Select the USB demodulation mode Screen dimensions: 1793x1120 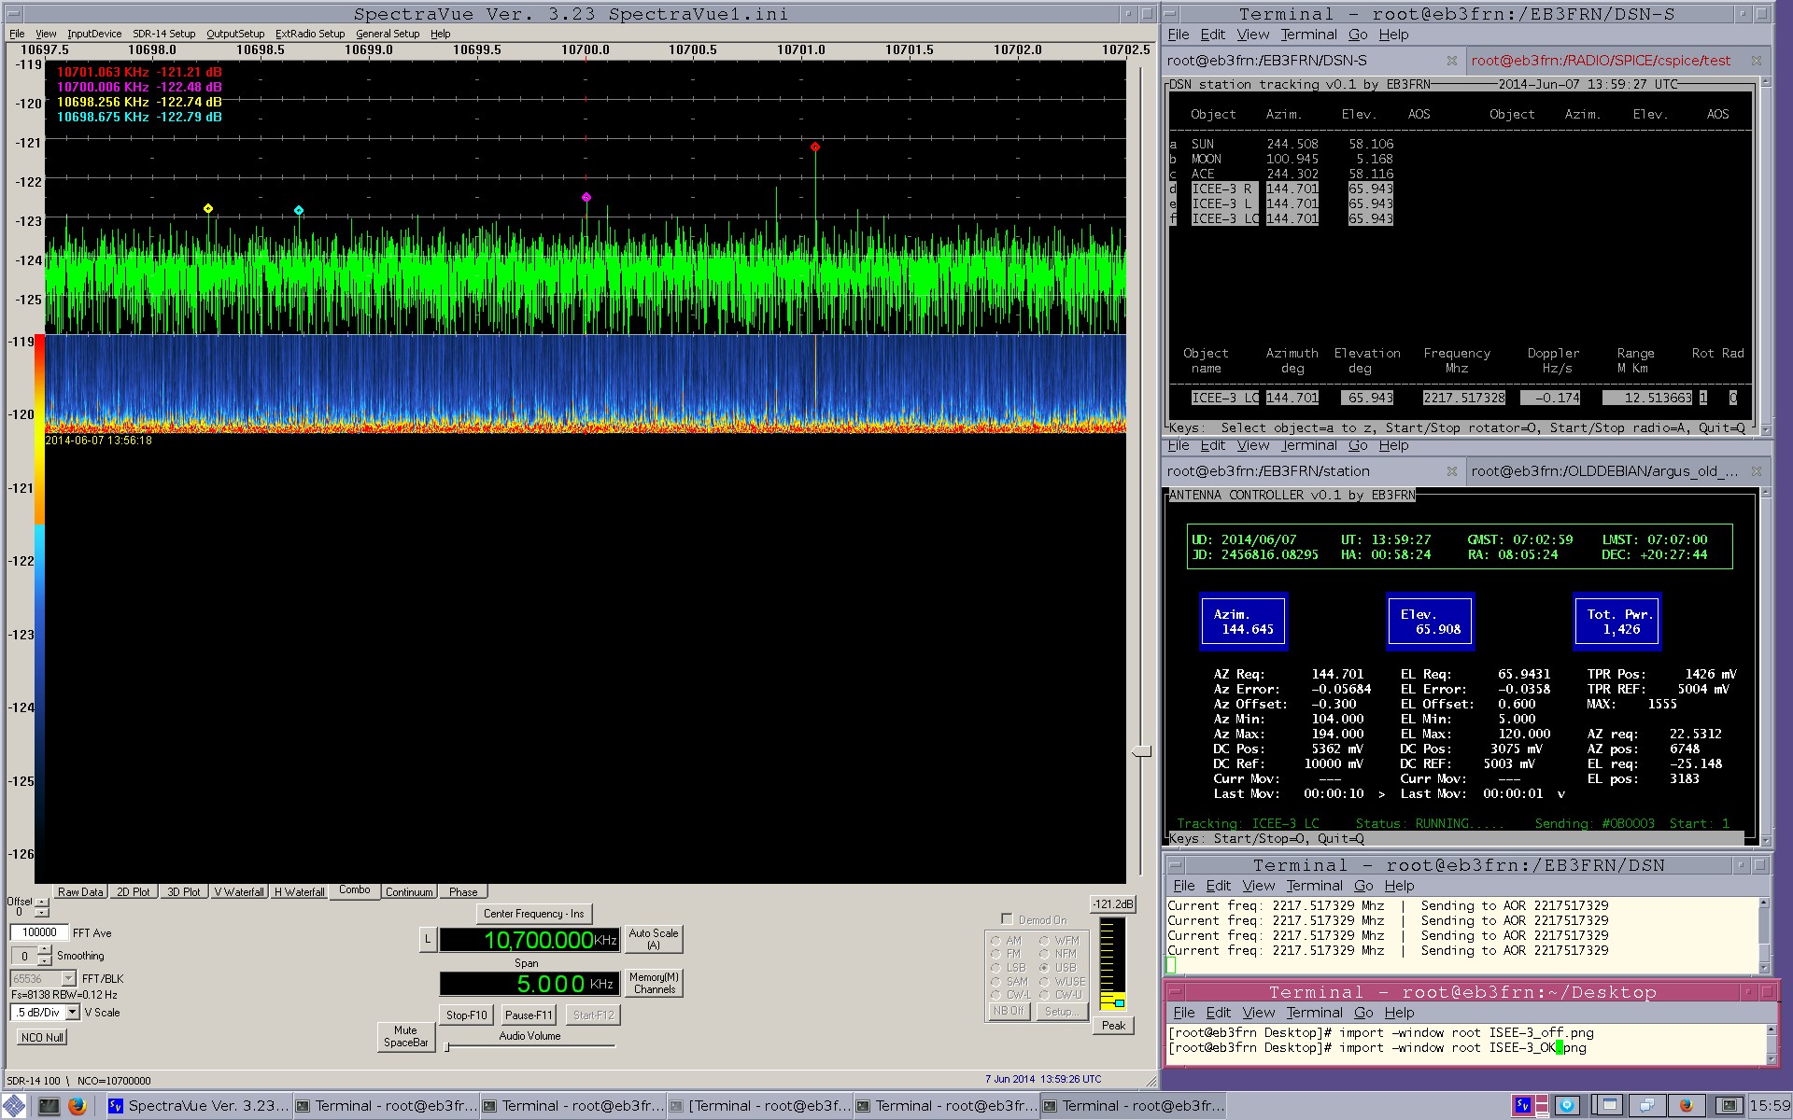(1044, 968)
